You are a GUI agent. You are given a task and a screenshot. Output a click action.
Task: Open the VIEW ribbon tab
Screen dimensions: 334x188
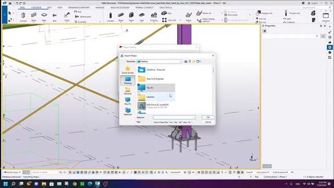click(60, 7)
